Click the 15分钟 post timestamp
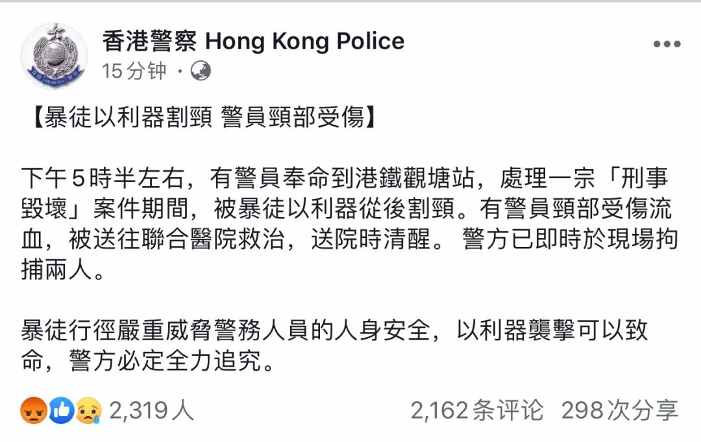 coord(134,71)
